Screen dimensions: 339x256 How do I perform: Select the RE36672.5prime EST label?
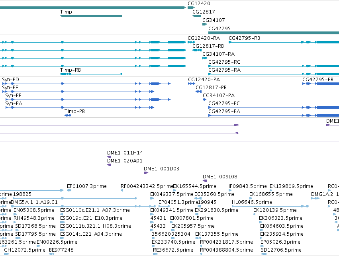pos(173,250)
